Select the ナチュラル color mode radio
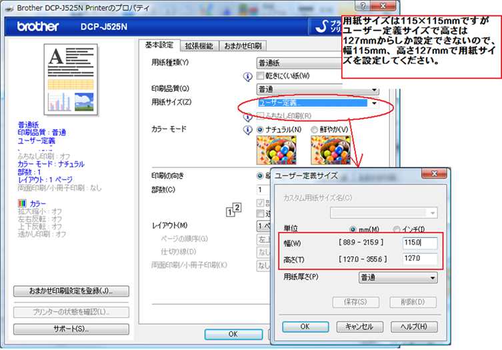 pos(260,130)
